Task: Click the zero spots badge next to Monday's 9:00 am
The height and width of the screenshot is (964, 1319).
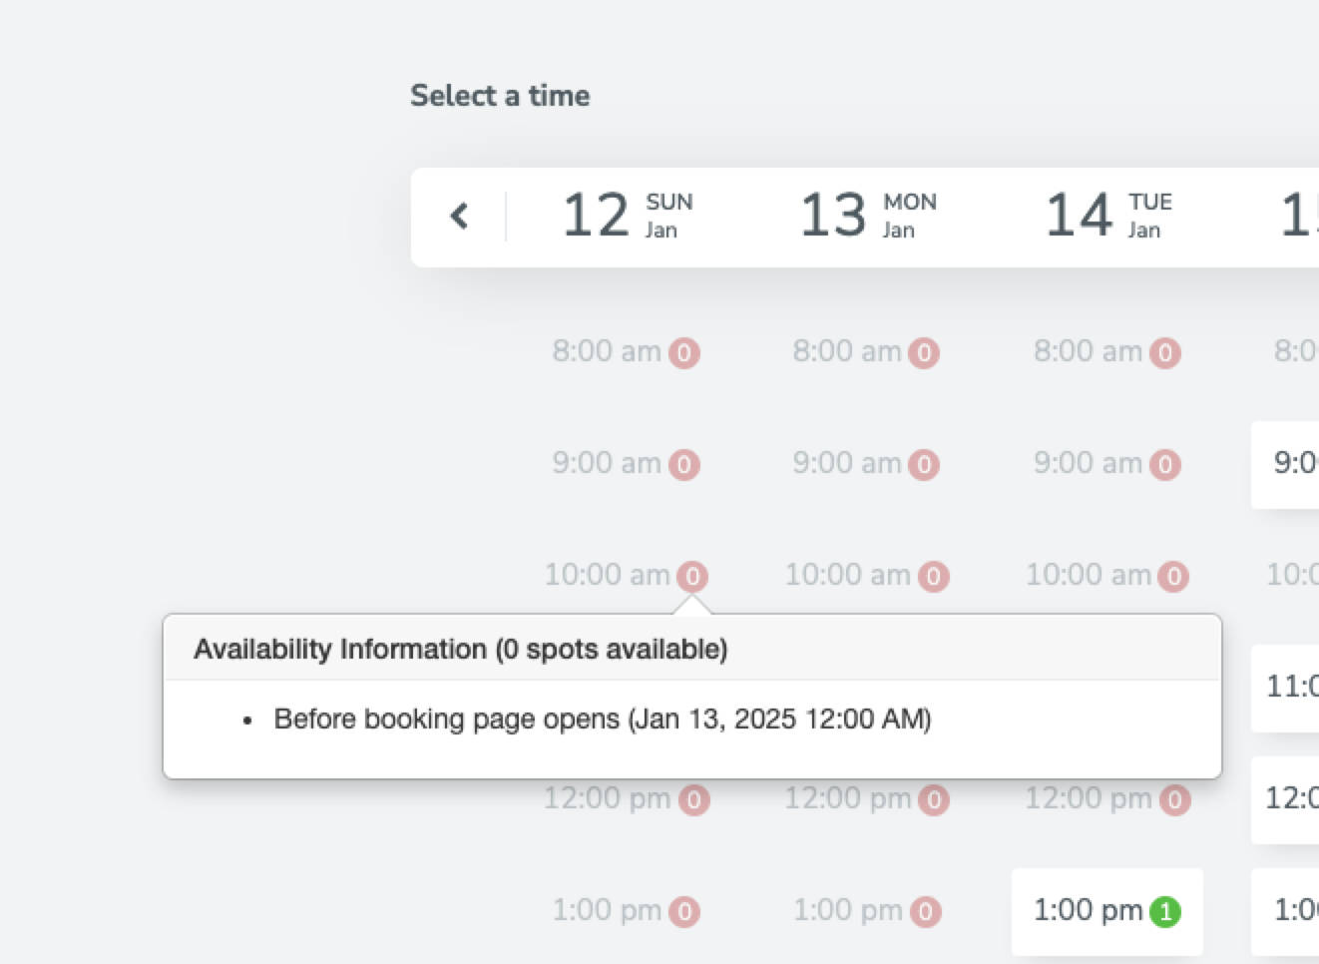Action: point(925,464)
